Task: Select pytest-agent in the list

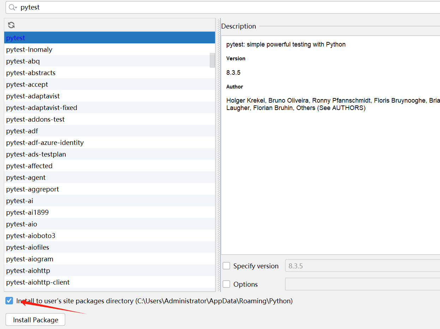Action: coord(109,177)
